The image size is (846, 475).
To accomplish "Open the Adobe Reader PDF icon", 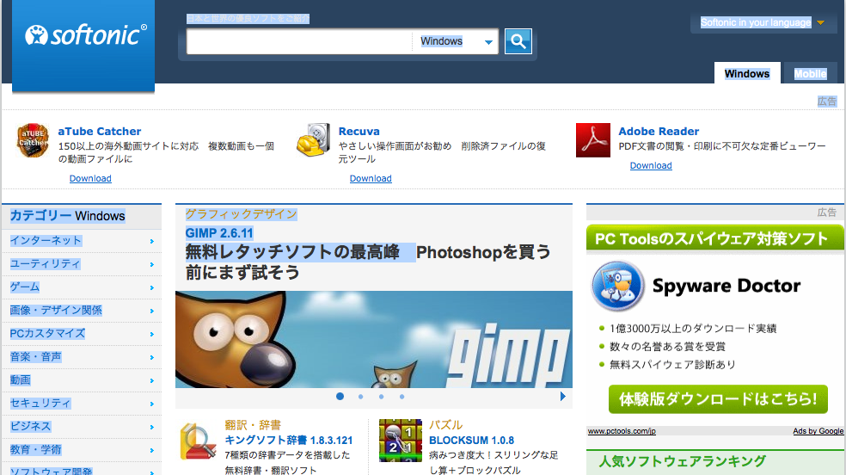I will point(593,140).
